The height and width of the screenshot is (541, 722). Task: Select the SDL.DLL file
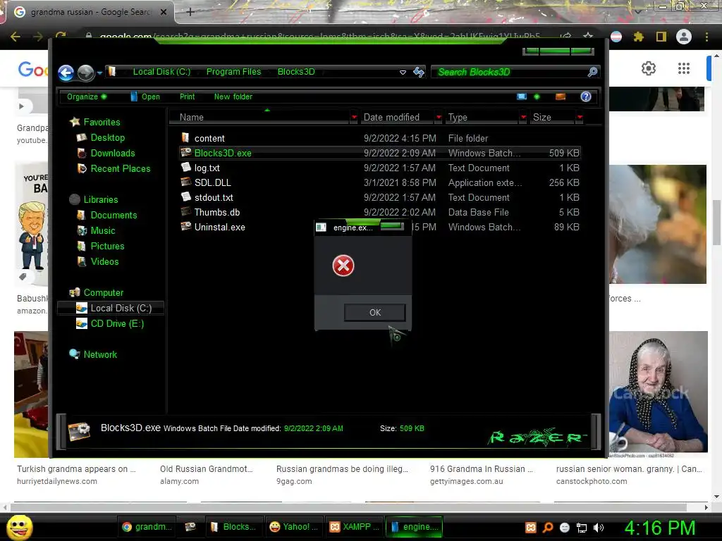tap(380, 182)
